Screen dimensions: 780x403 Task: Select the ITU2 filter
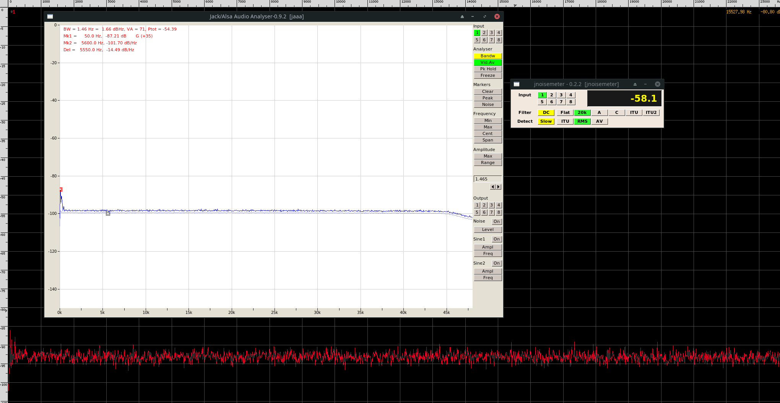(x=651, y=112)
